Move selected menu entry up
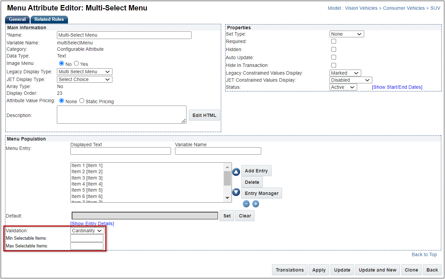The image size is (445, 279). pyautogui.click(x=236, y=172)
